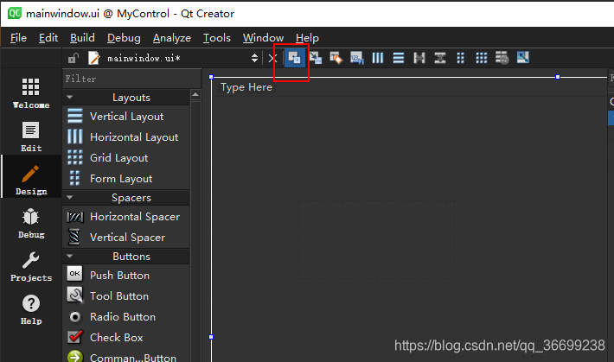Apply Lay Out Vertically in Splitter
Screen dimensions: 614x362
click(440, 58)
